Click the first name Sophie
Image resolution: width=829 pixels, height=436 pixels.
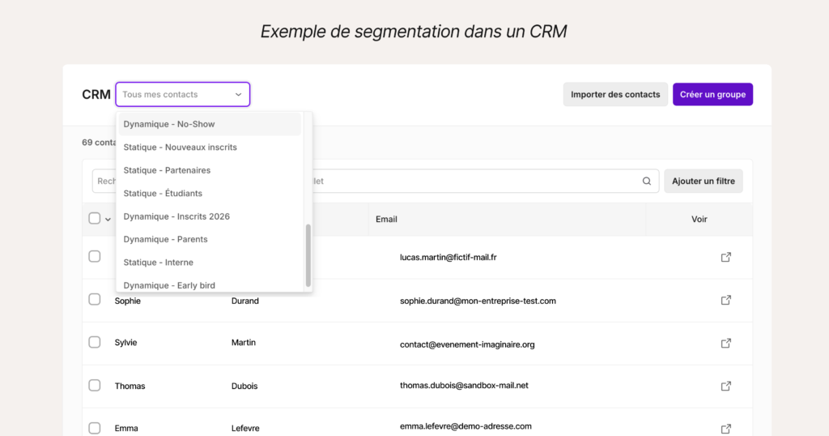point(127,301)
